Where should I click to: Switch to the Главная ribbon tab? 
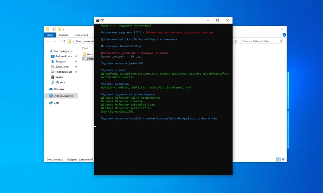tap(64, 35)
